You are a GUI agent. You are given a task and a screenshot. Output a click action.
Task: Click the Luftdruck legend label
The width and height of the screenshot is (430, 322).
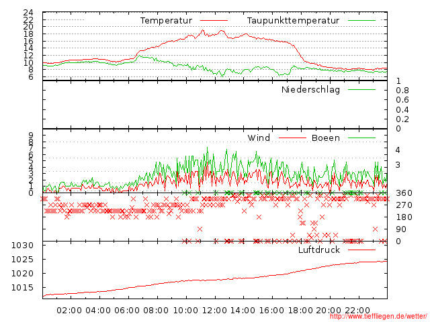pyautogui.click(x=319, y=250)
